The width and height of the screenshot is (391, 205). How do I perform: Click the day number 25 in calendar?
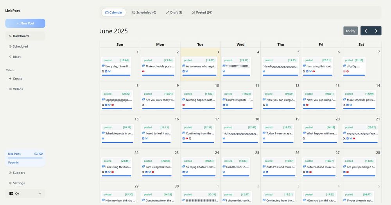point(257,152)
